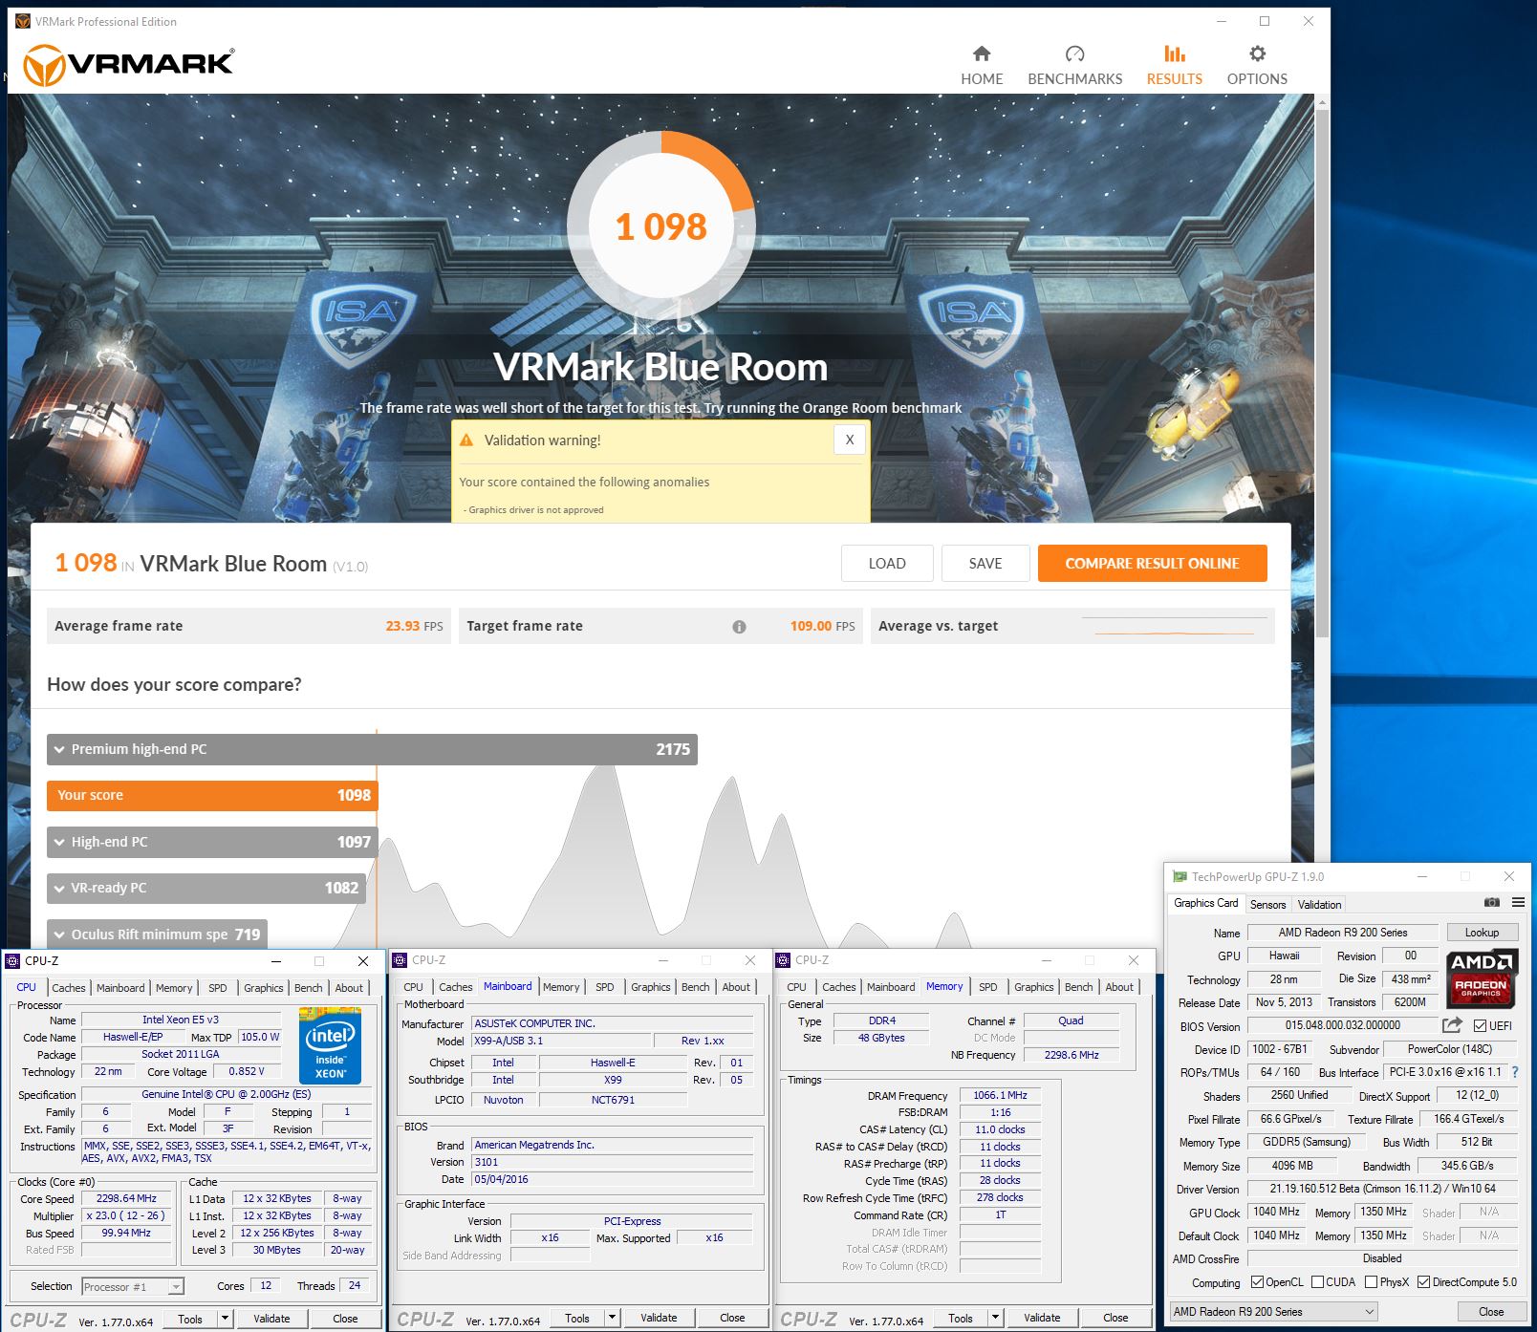
Task: Toggle the UEFI checkbox in GPU-Z
Action: pos(1480,1026)
